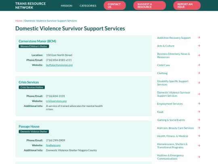This screenshot has height=164, width=218.
Task: Open the Mission page from header
Action: click(x=67, y=6)
